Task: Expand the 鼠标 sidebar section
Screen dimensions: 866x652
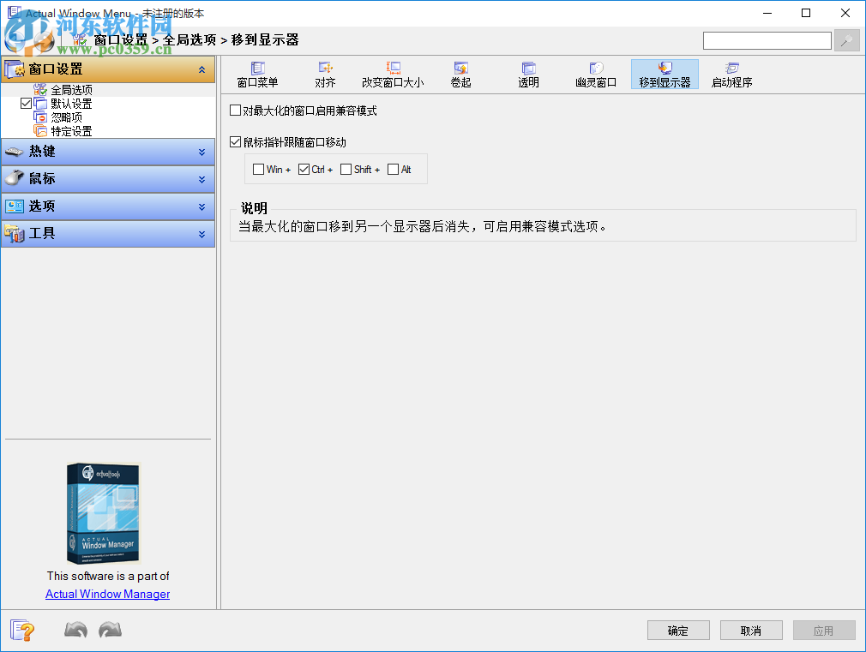Action: (108, 179)
